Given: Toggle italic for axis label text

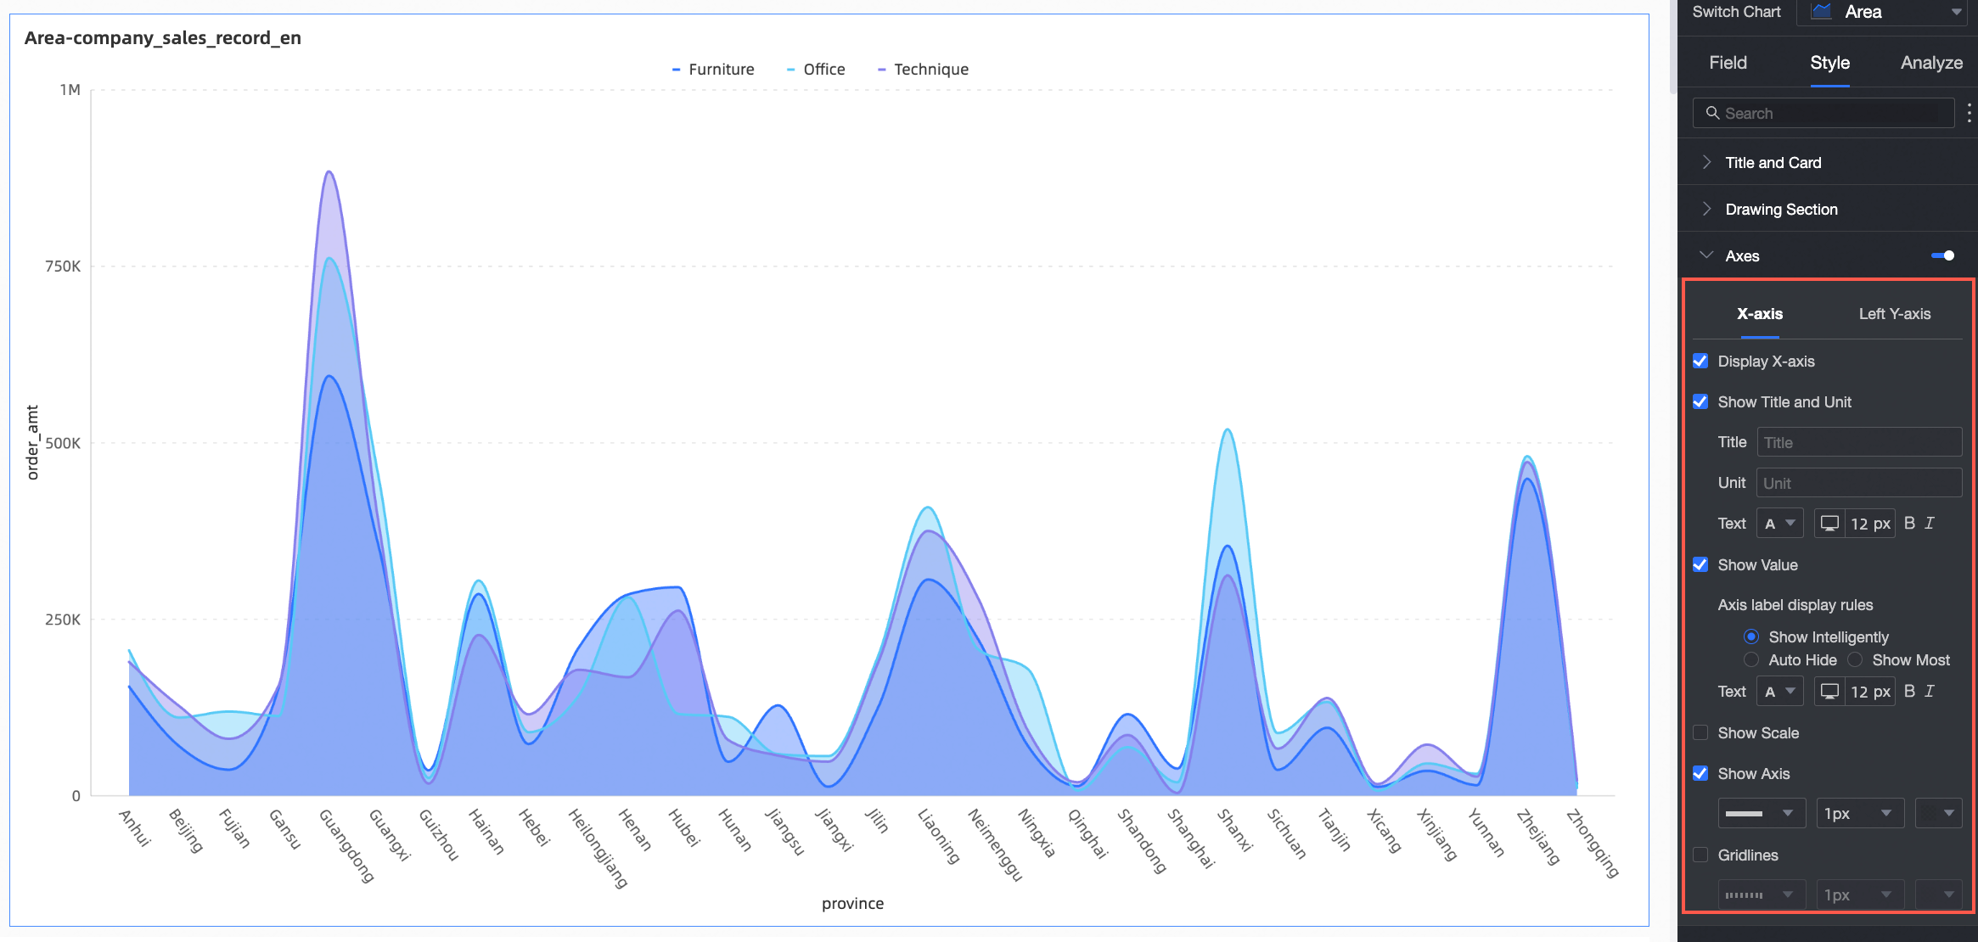Looking at the screenshot, I should [1930, 692].
